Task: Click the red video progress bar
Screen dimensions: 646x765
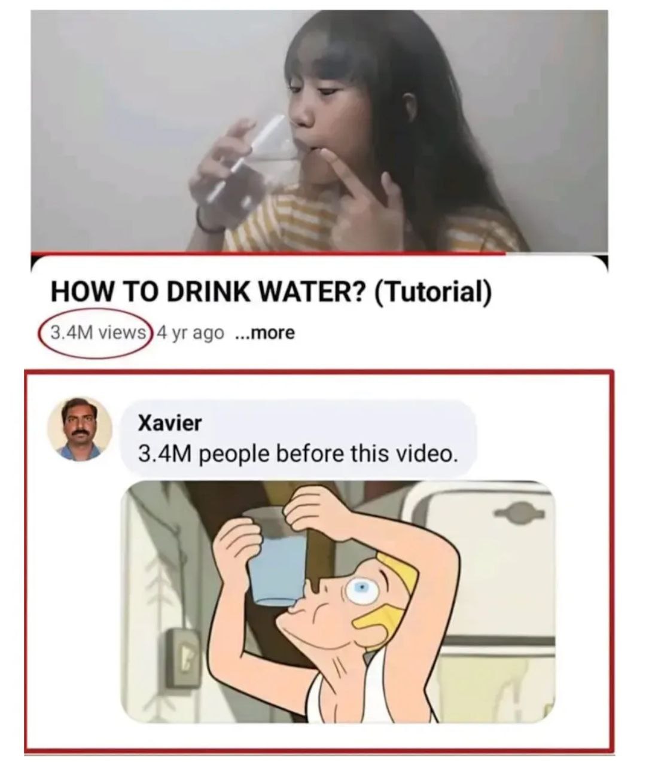Action: coord(269,252)
